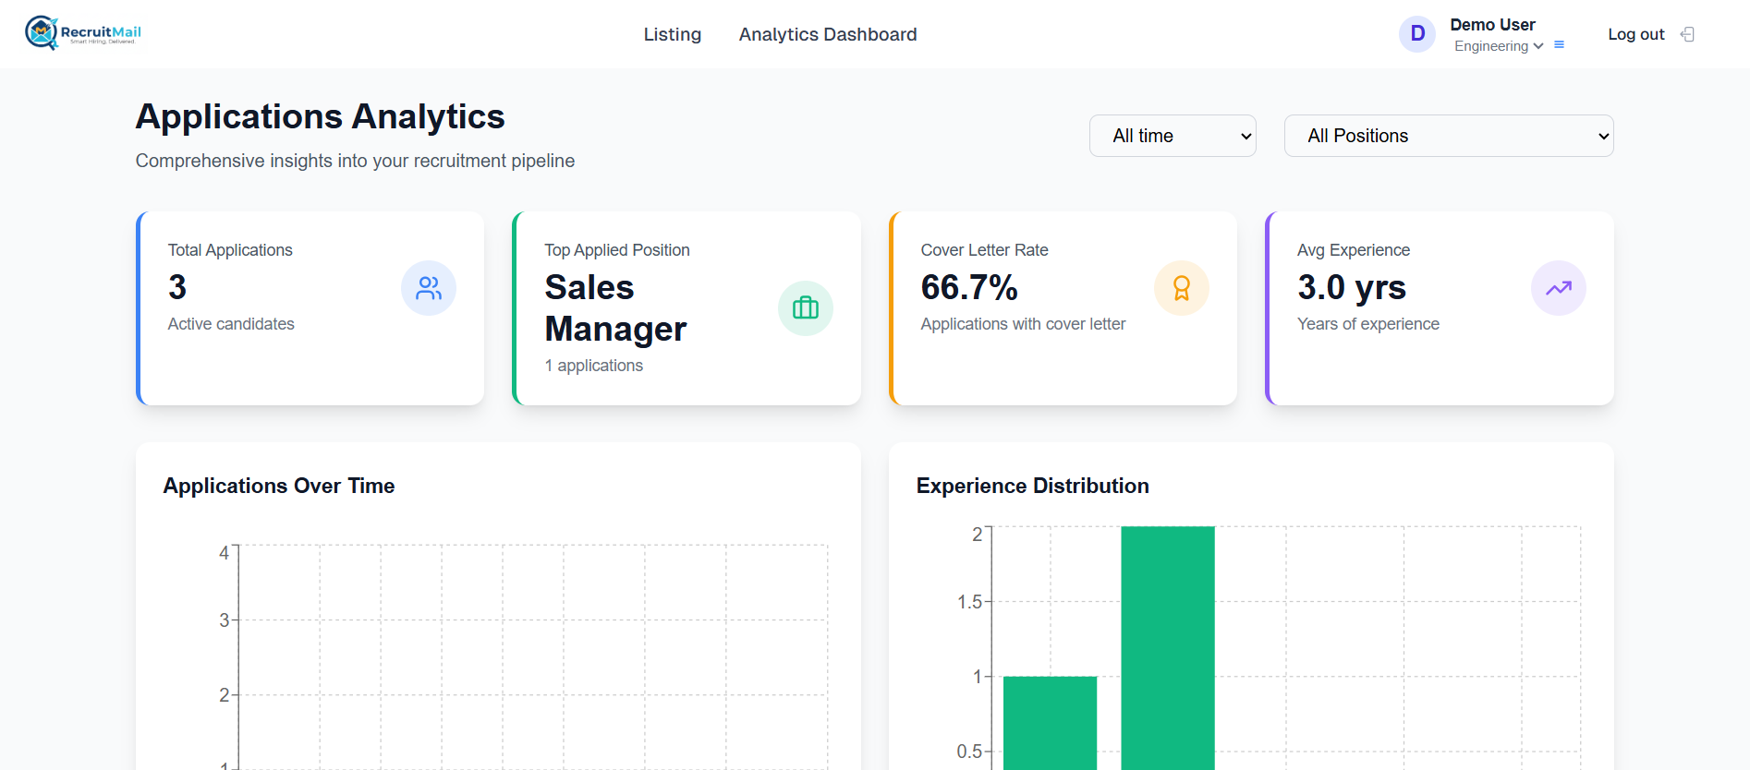Open the Analytics Dashboard tab
Viewport: 1750px width, 770px height.
(x=827, y=34)
